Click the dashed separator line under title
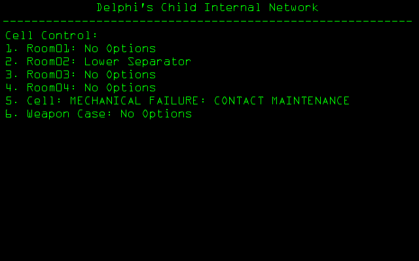The height and width of the screenshot is (261, 419). [208, 22]
